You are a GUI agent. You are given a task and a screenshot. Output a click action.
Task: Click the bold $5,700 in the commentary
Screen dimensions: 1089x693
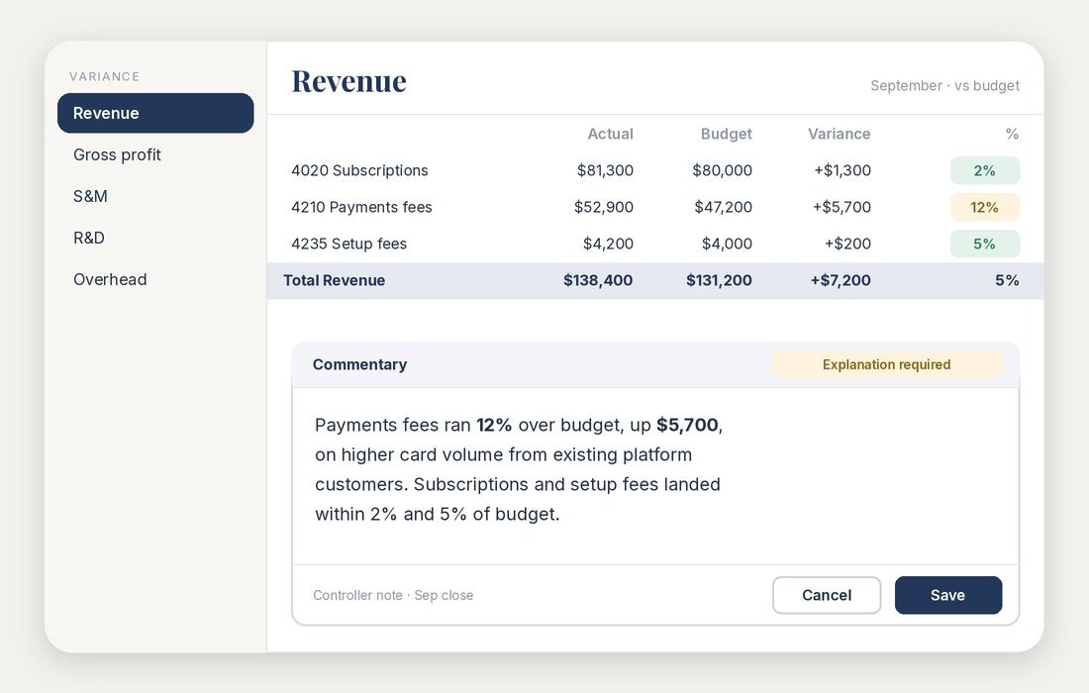coord(687,425)
